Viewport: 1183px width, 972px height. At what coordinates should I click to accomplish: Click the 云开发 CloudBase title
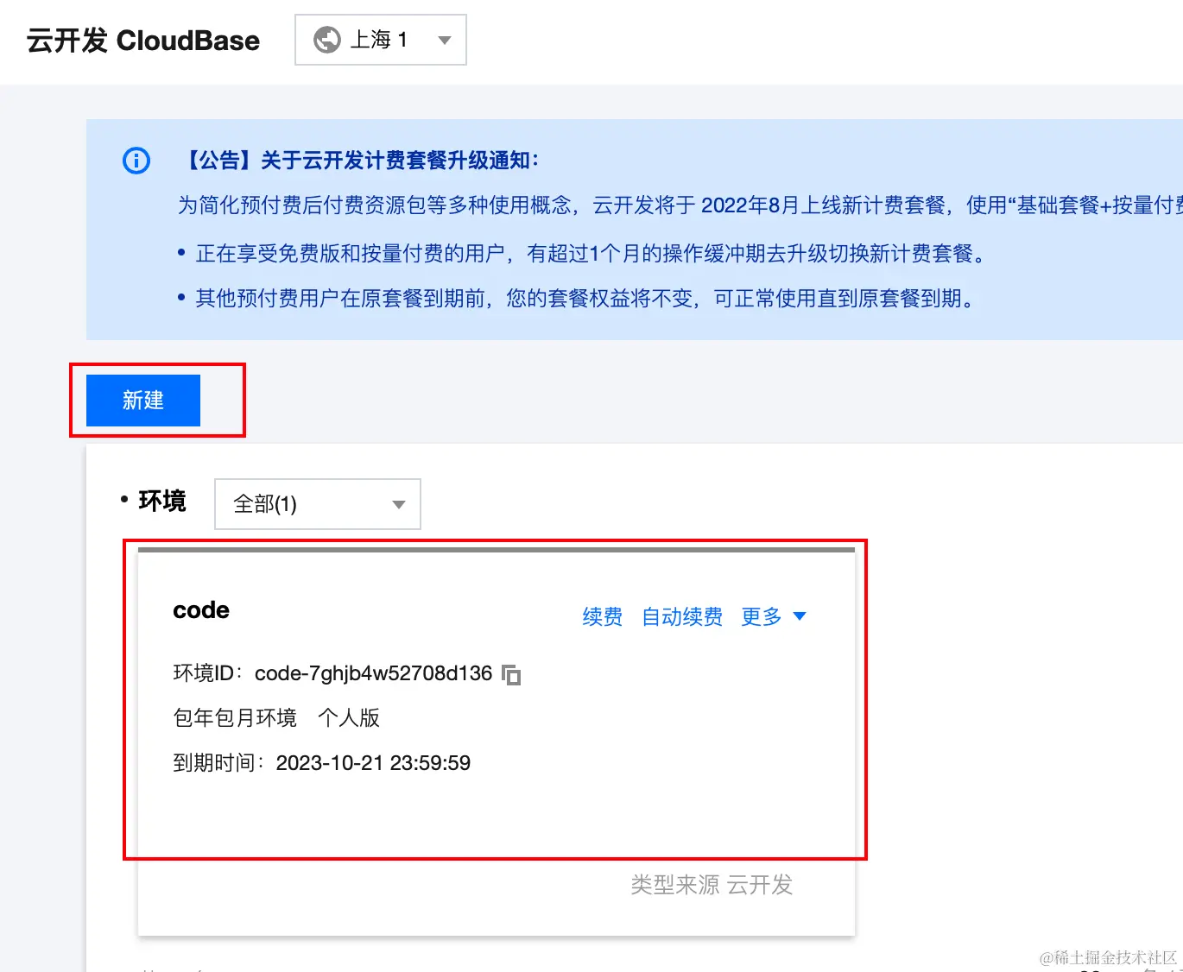click(x=143, y=41)
